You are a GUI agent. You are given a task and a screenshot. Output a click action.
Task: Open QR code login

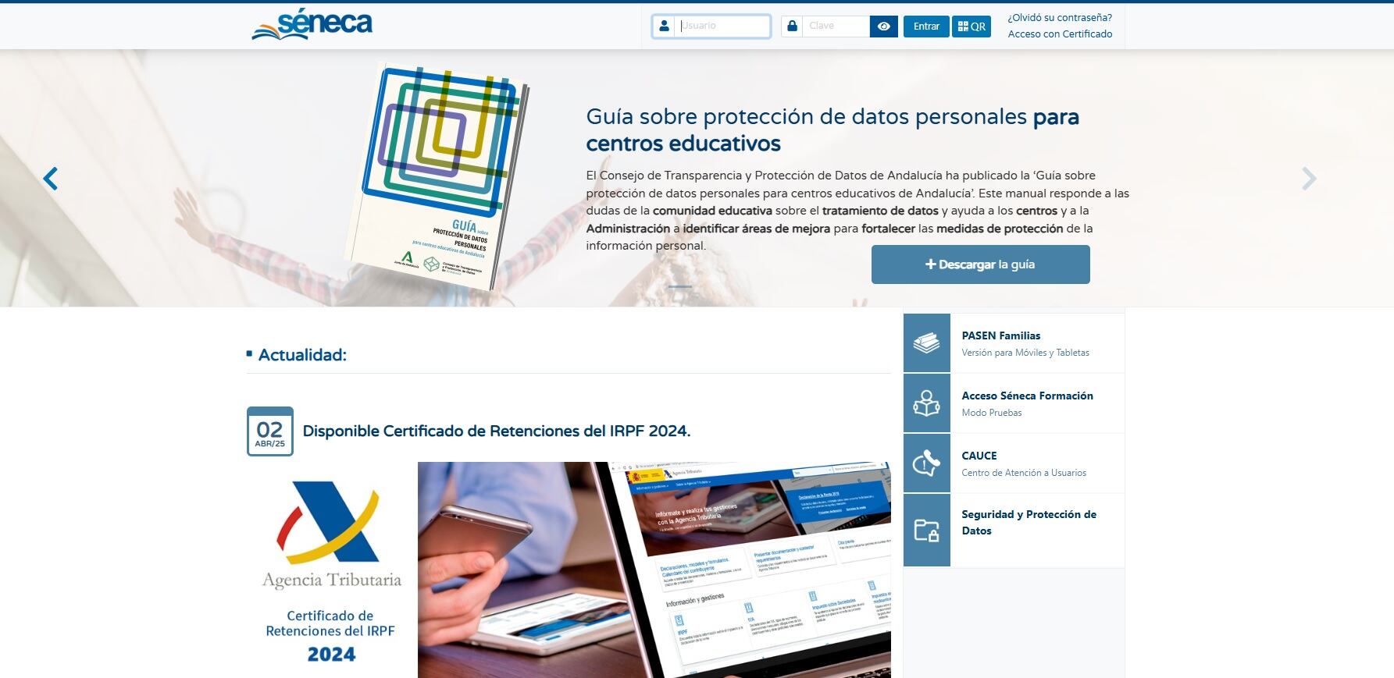pyautogui.click(x=971, y=27)
